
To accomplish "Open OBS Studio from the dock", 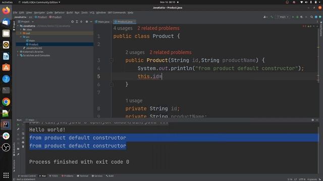I will click(6, 147).
